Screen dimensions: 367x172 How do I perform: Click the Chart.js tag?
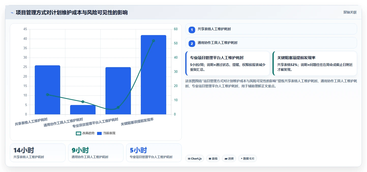click(x=195, y=159)
